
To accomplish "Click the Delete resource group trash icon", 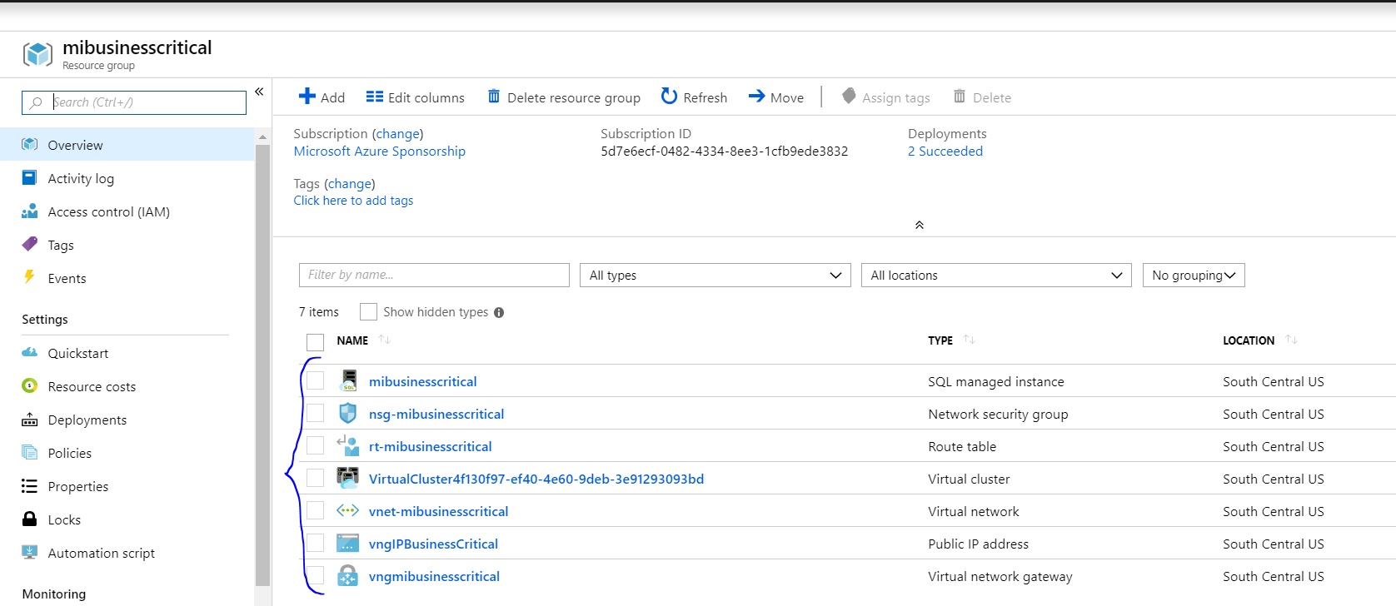I will 494,97.
